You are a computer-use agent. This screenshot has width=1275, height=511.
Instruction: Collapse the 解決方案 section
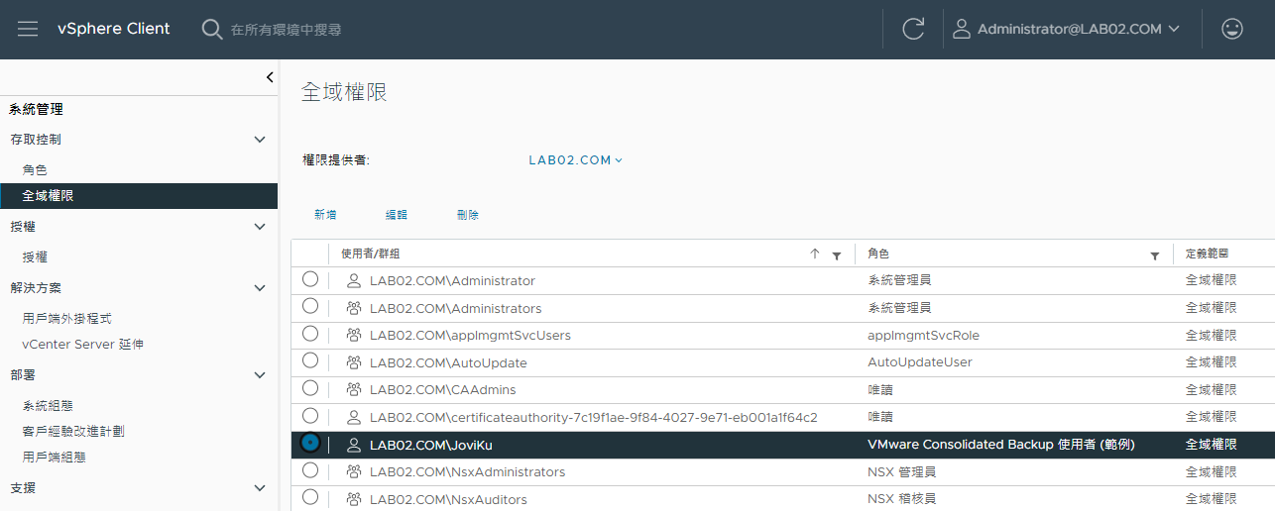point(260,288)
